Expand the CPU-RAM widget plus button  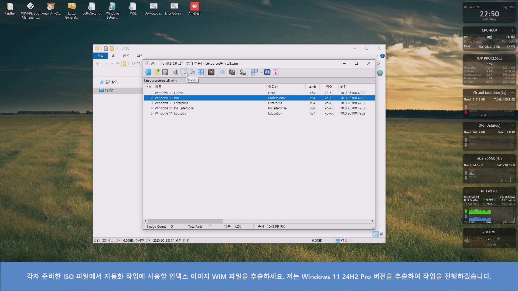coord(512,30)
